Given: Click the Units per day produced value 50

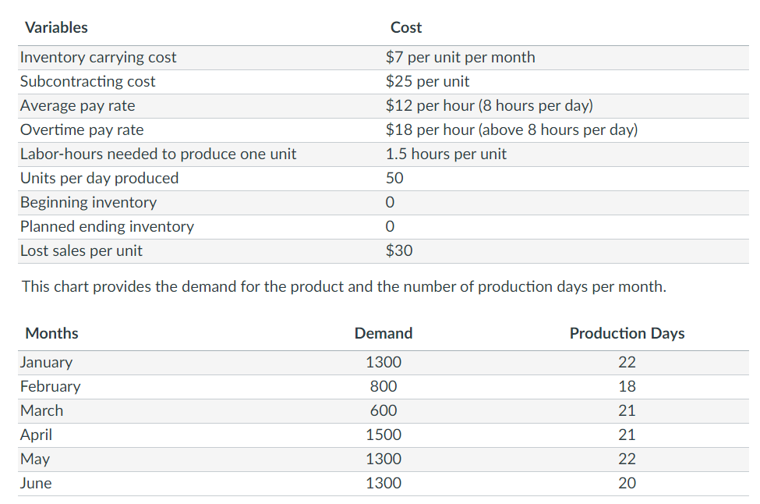Looking at the screenshot, I should coord(394,178).
